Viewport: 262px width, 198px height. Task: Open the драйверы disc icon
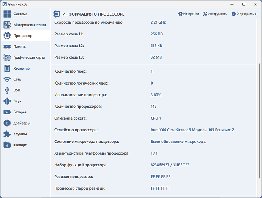[x=7, y=123]
